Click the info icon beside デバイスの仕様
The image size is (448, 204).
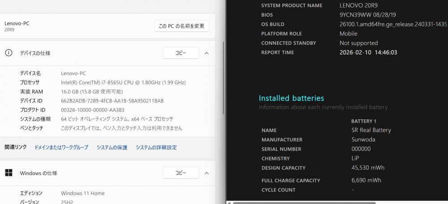[9, 53]
